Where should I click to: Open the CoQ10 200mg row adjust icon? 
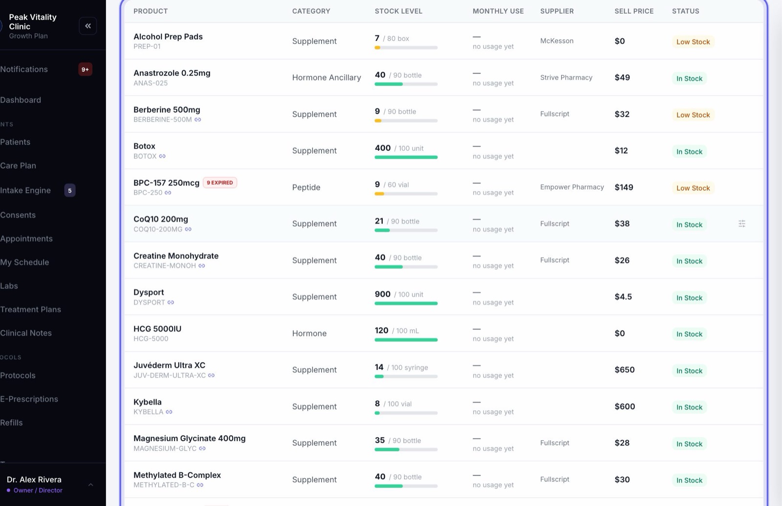pos(741,224)
